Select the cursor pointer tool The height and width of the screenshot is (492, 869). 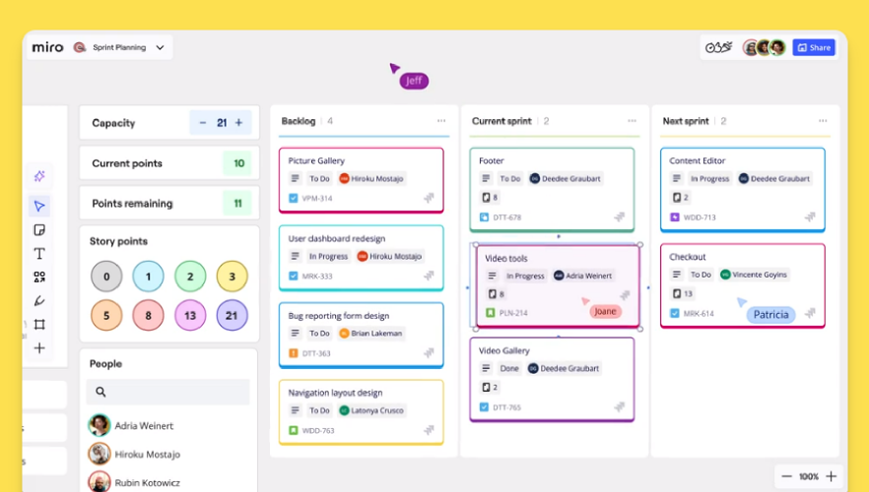tap(39, 206)
